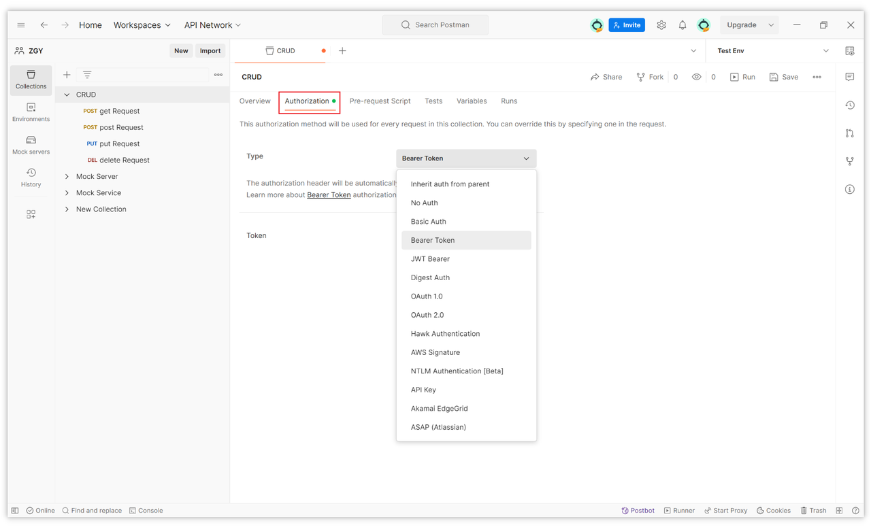
Task: Open the changelog icon in right sidebar
Action: (x=850, y=105)
